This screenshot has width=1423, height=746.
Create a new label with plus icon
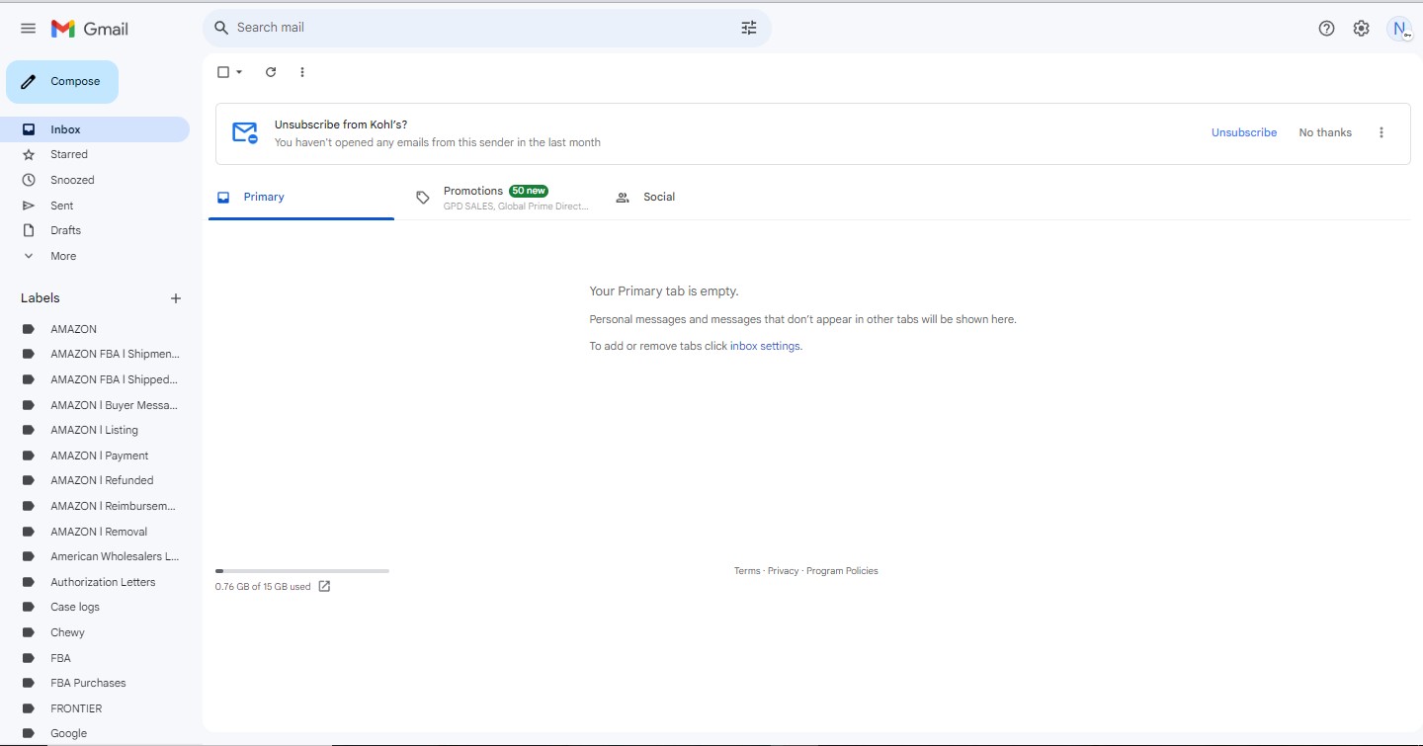pos(176,298)
